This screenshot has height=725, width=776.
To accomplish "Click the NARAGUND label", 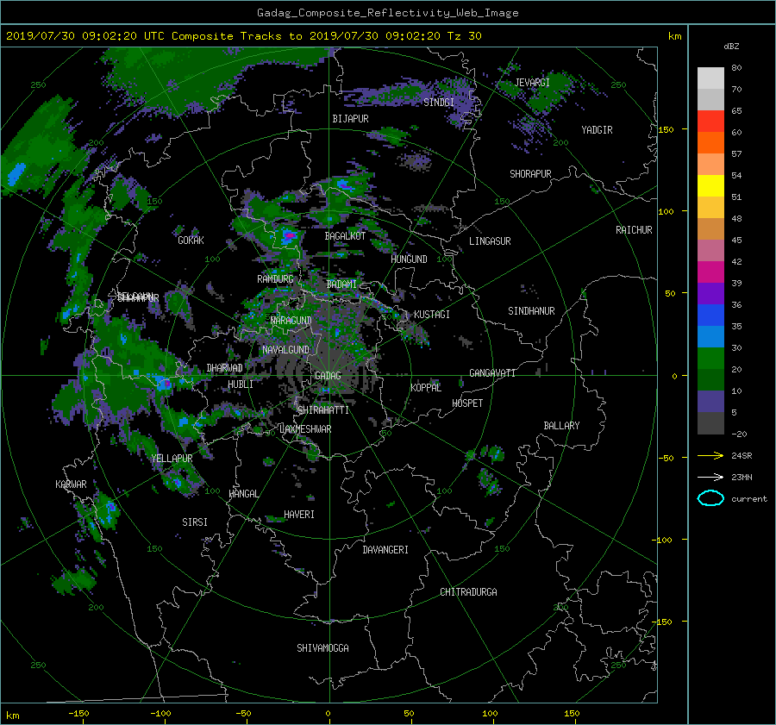I will (x=291, y=320).
